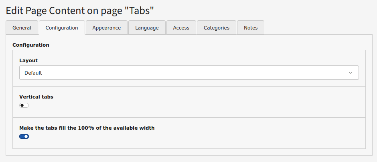
Task: Go to the Language tab
Action: (147, 28)
